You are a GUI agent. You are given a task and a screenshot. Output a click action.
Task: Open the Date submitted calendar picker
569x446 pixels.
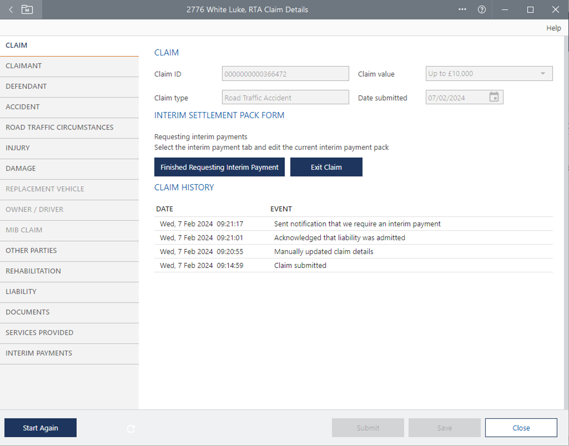point(494,98)
